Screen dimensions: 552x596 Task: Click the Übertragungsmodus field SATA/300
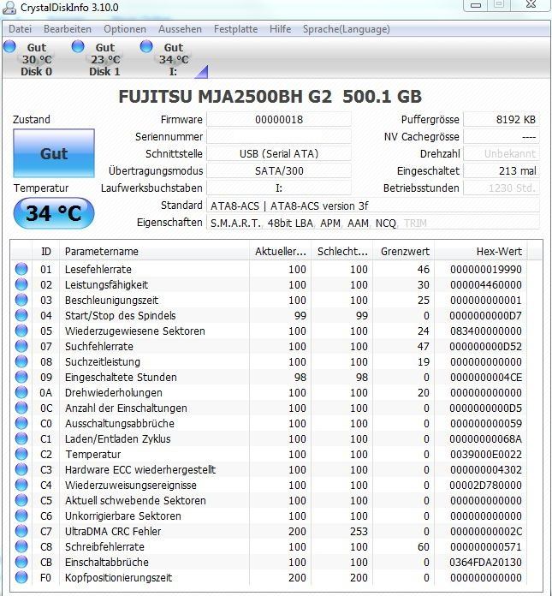point(279,170)
